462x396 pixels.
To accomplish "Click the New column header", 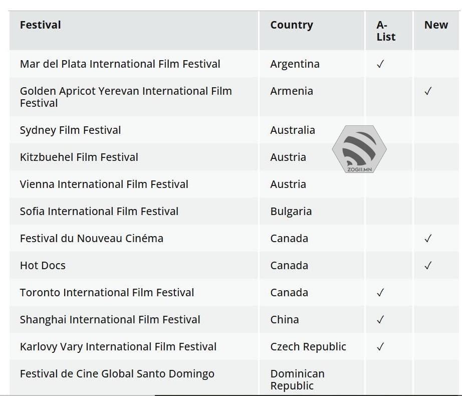I will tap(436, 25).
